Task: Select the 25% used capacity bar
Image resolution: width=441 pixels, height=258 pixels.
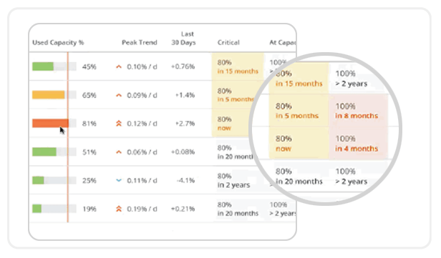Action: [x=54, y=180]
